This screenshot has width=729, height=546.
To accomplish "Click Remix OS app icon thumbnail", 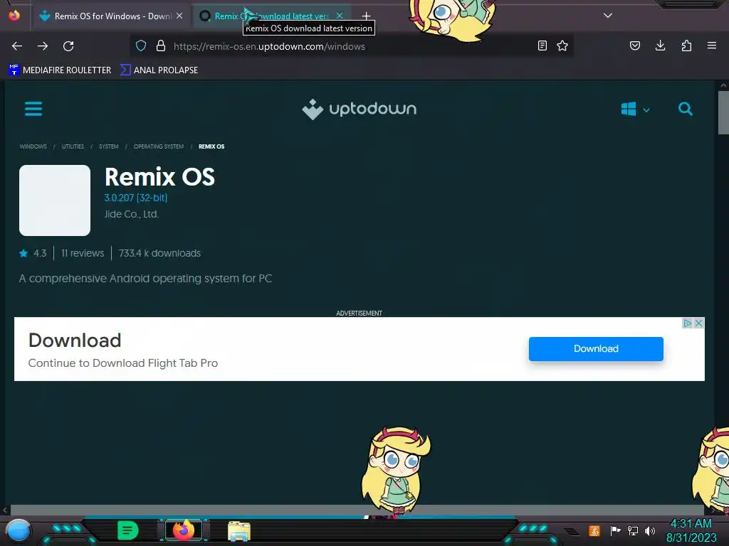I will (x=55, y=200).
